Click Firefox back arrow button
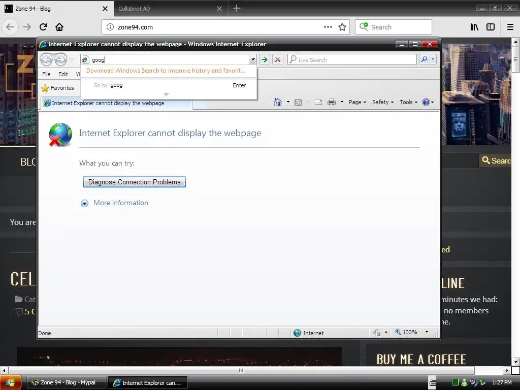The height and width of the screenshot is (390, 520). click(10, 27)
